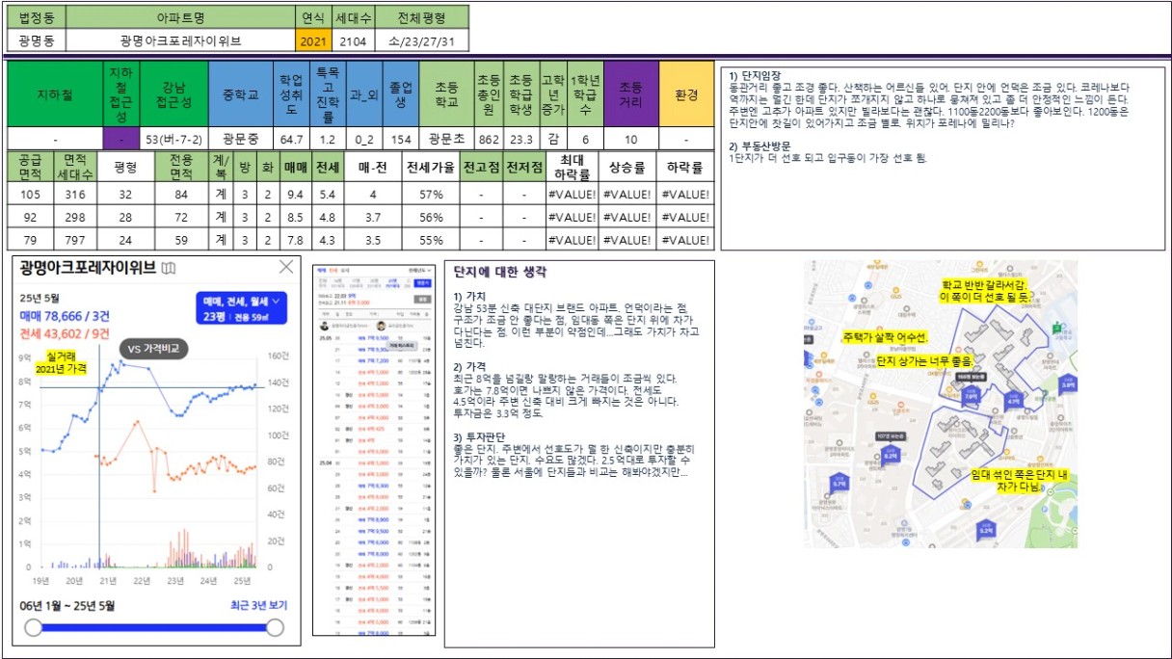
Task: Select the 797 households cell
Action: [74, 239]
